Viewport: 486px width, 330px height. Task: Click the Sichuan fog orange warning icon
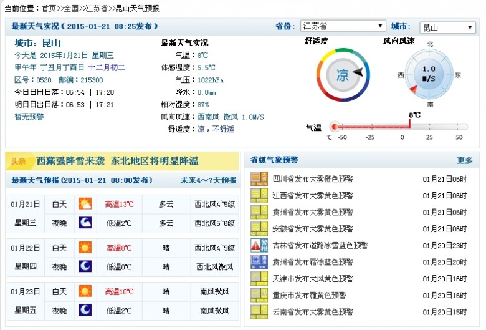[259, 179]
